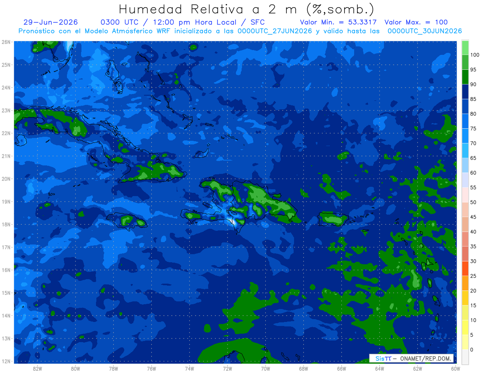Viewport: 484px width, 374px height.
Task: Click the 78W longitude axis label
Action: click(113, 368)
